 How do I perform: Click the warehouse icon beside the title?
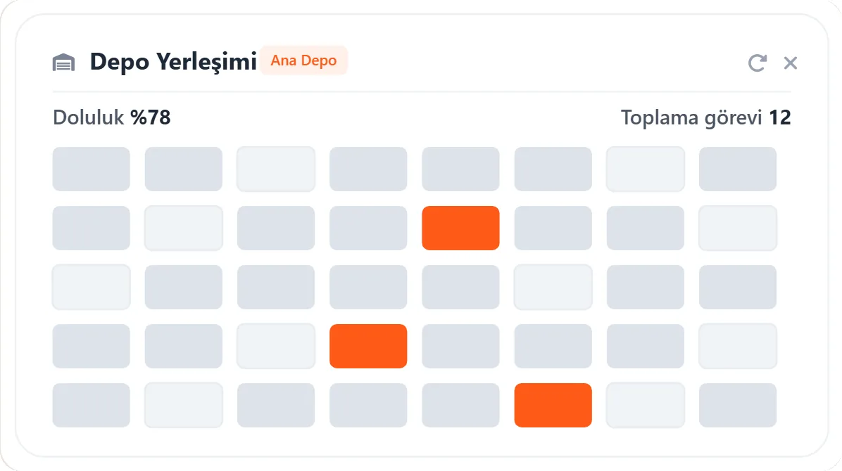pyautogui.click(x=63, y=63)
